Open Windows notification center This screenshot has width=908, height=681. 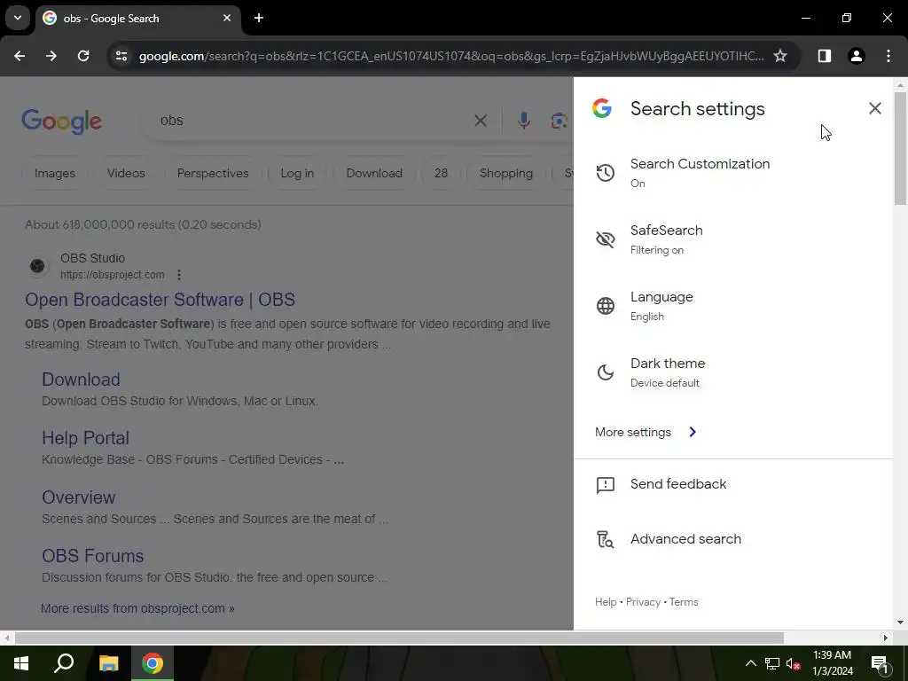(x=879, y=663)
